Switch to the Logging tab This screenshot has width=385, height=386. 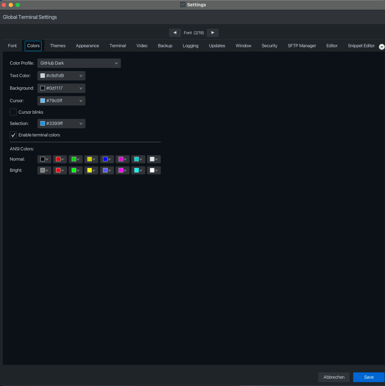190,46
